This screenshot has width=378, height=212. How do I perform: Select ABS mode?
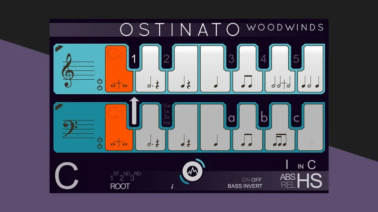click(287, 177)
